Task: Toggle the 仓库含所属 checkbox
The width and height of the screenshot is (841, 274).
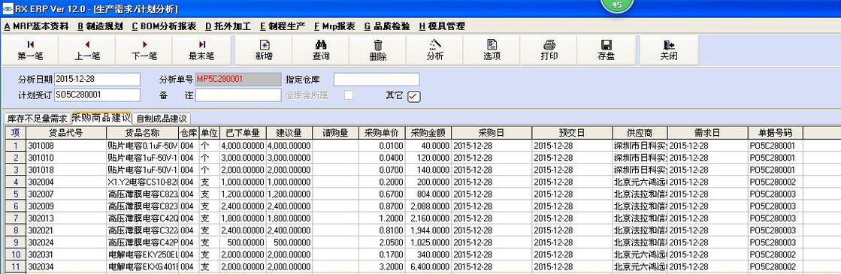Action: click(349, 95)
